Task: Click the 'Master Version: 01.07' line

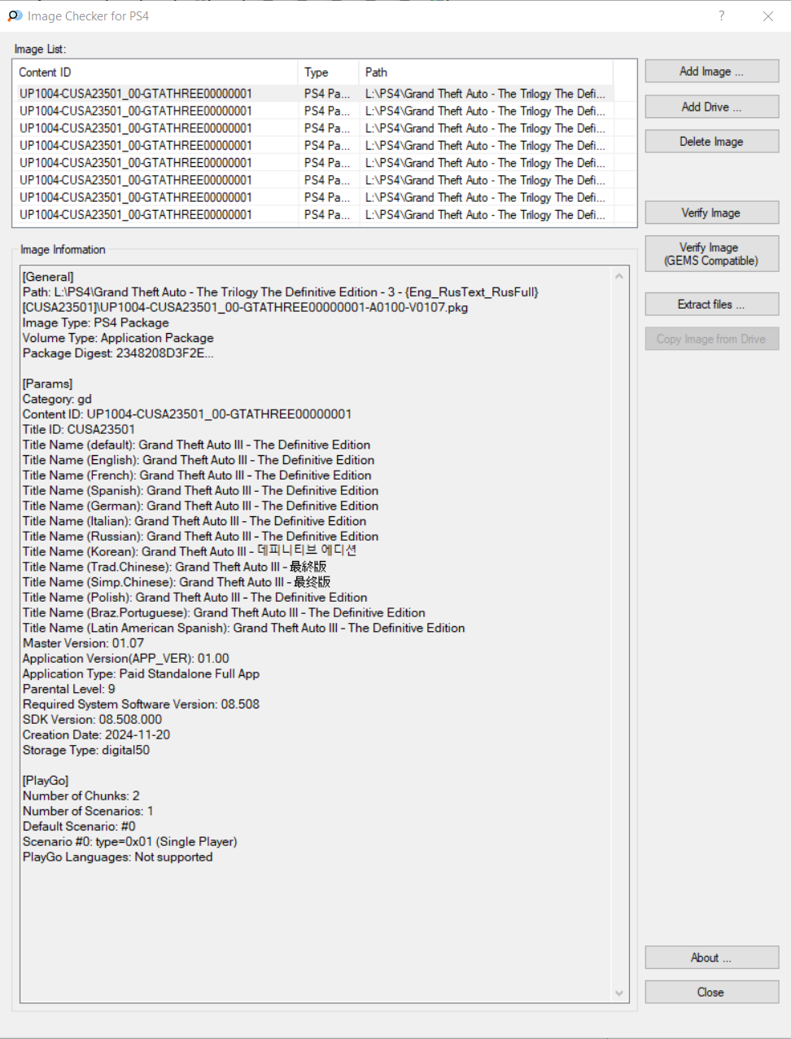Action: [83, 643]
